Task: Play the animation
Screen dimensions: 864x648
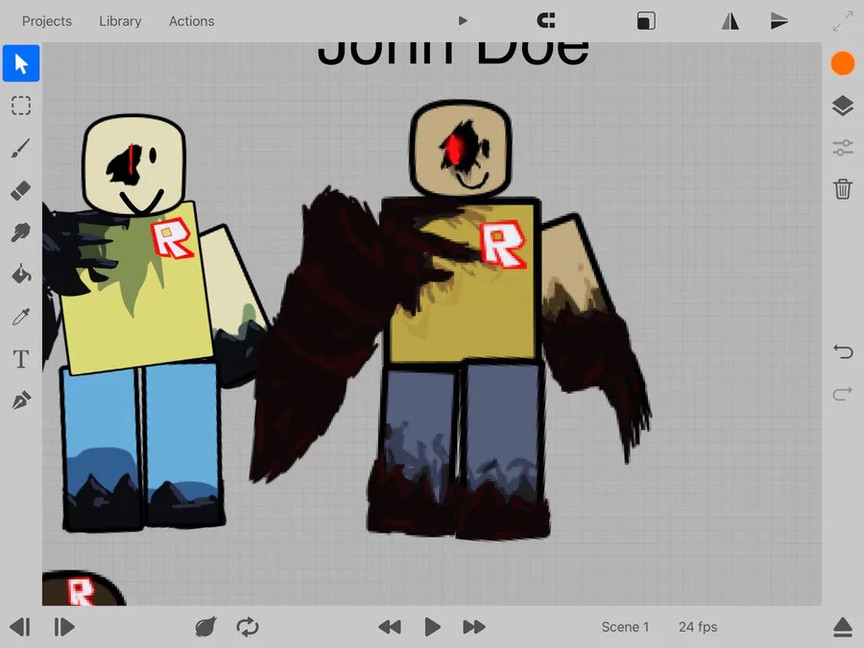Action: pyautogui.click(x=433, y=627)
